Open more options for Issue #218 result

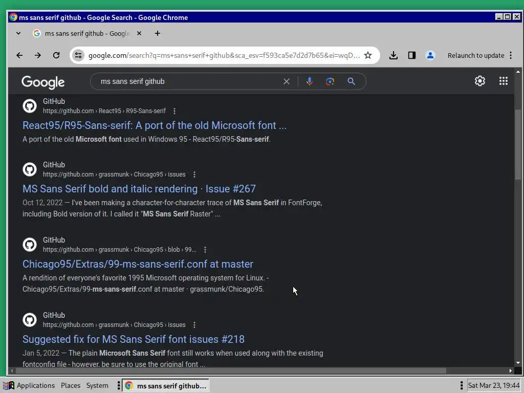(x=194, y=325)
